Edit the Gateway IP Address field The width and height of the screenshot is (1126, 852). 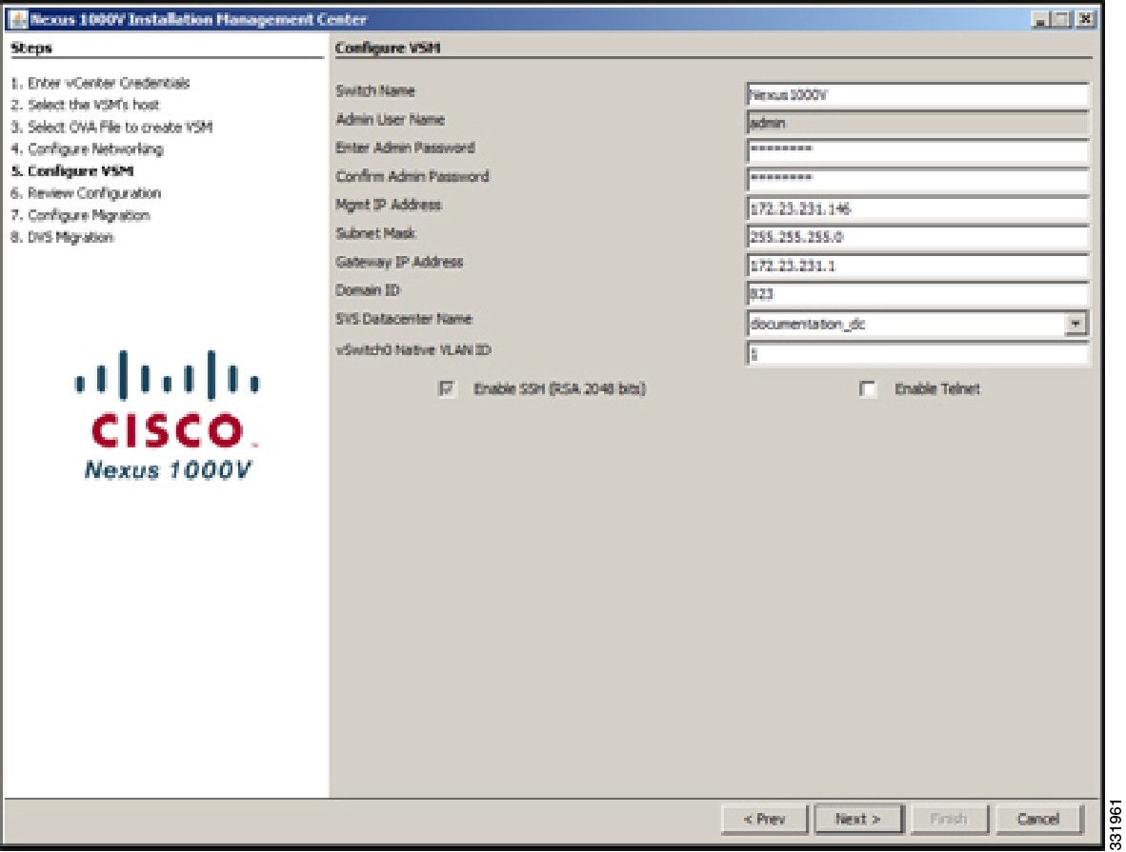(917, 266)
